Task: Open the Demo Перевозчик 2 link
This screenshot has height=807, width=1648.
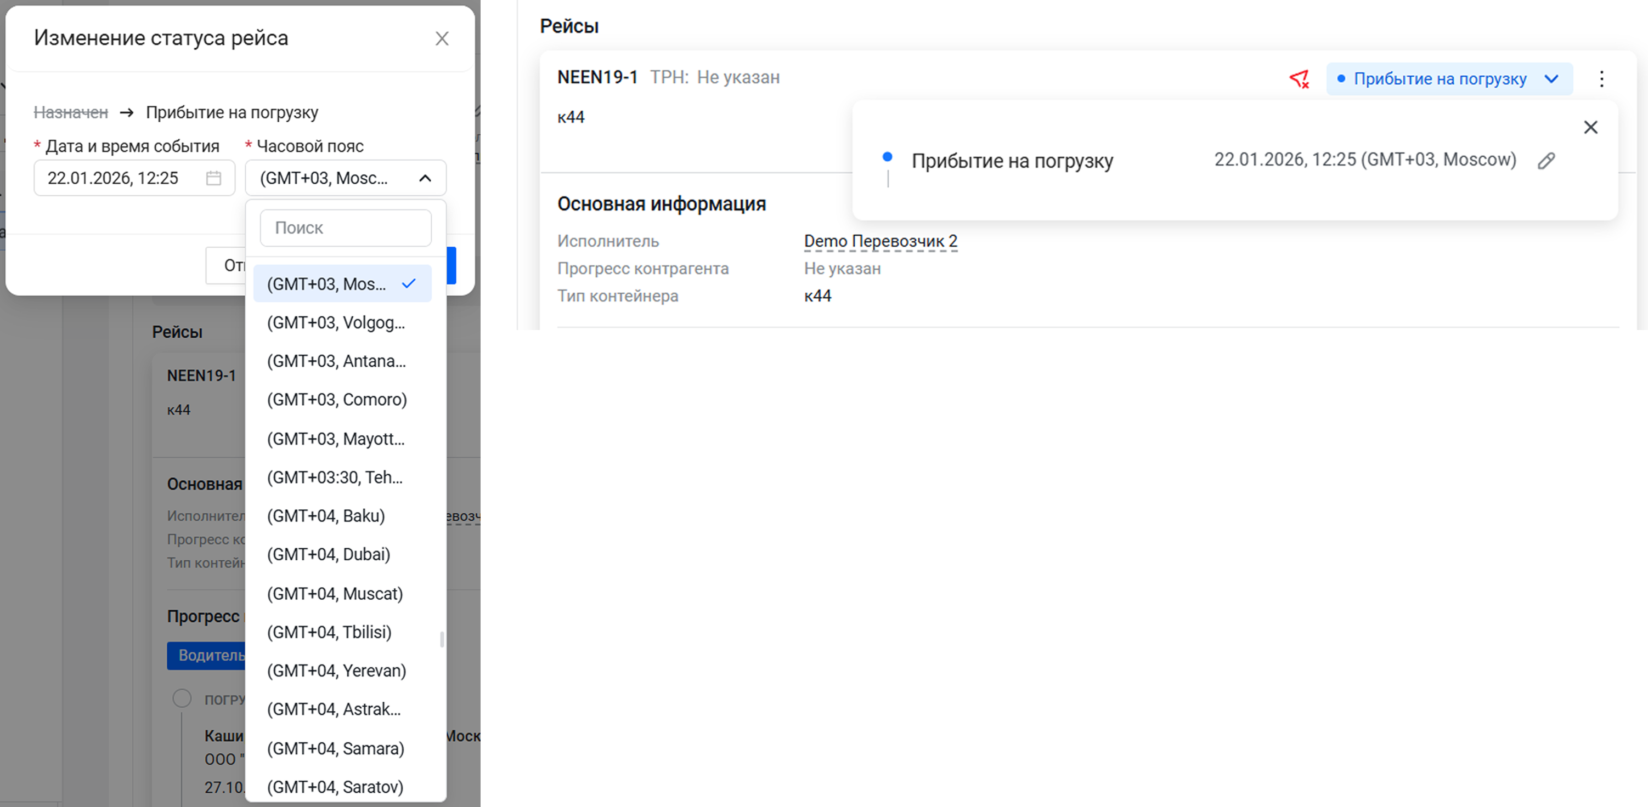Action: click(x=881, y=241)
